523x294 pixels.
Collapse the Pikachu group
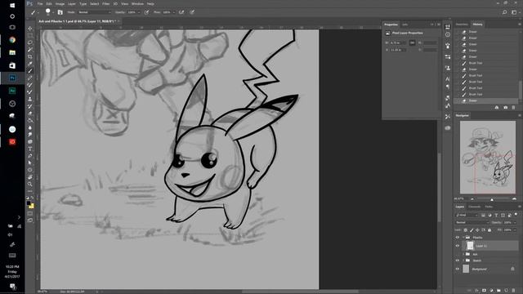[x=463, y=238]
